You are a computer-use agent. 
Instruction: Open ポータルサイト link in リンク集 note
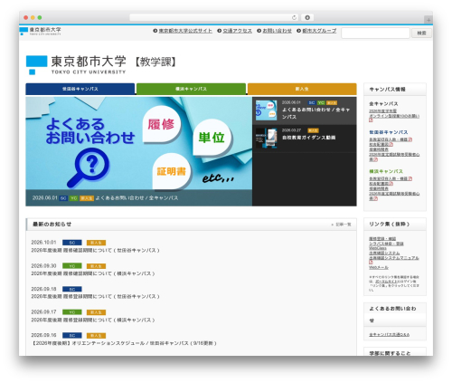(x=385, y=282)
